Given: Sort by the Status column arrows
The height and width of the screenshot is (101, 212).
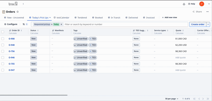Looking at the screenshot, I should [38, 30].
